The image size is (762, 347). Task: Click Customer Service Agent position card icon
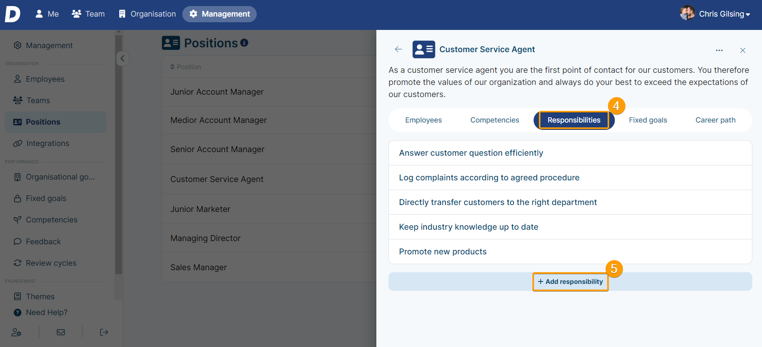point(424,49)
